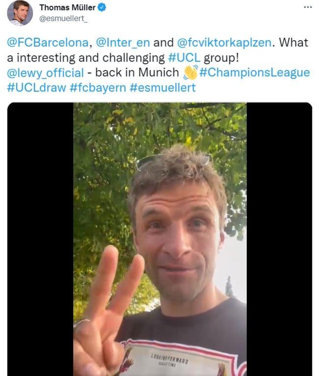Click the #UCL hashtag
The image size is (319, 376).
pyautogui.click(x=184, y=58)
